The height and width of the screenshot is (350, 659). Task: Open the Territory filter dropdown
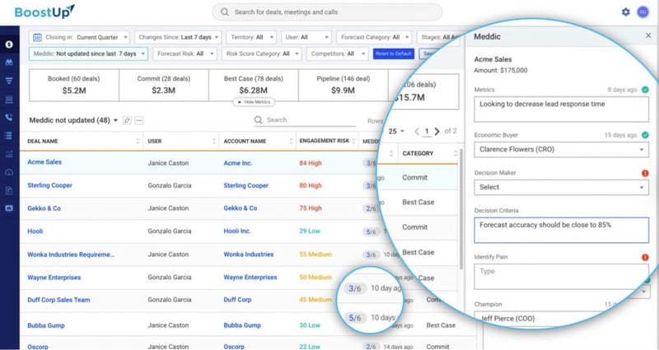coord(251,37)
